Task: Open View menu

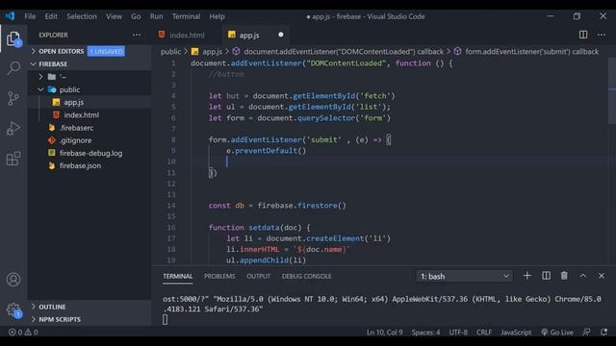Action: 114,16
